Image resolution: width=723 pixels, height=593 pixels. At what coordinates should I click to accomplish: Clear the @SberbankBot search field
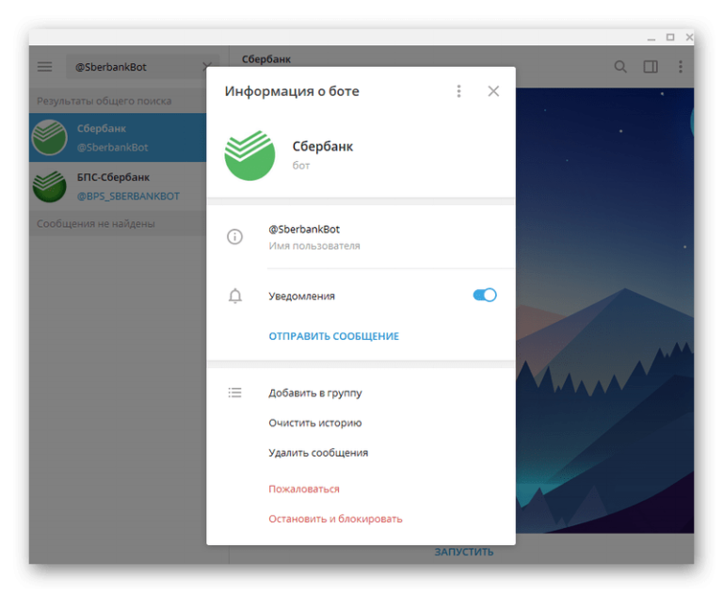pyautogui.click(x=208, y=67)
